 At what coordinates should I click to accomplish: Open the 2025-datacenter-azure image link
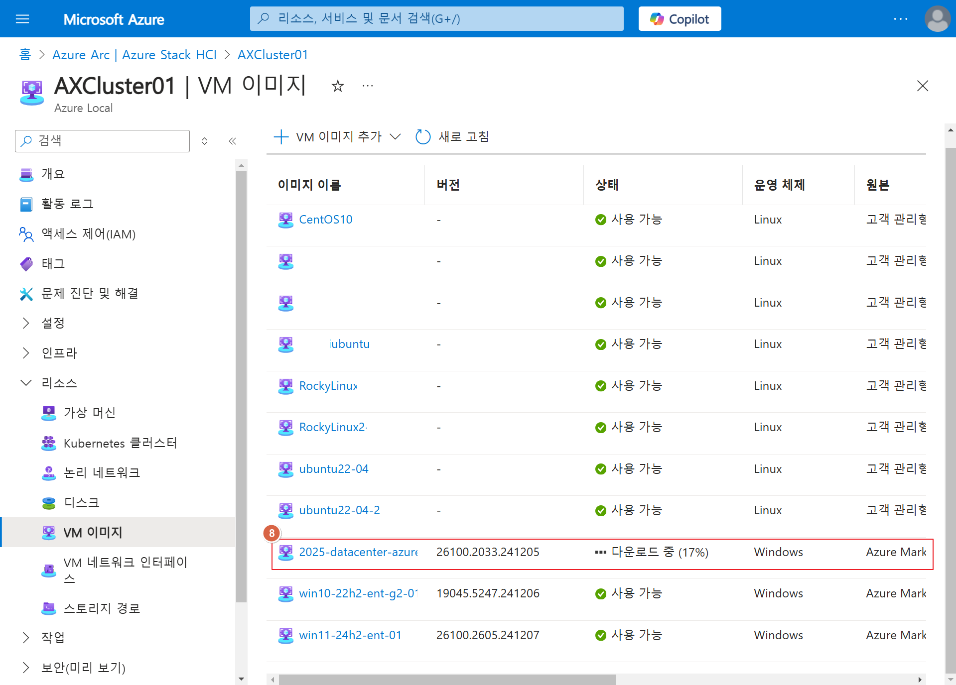click(358, 552)
